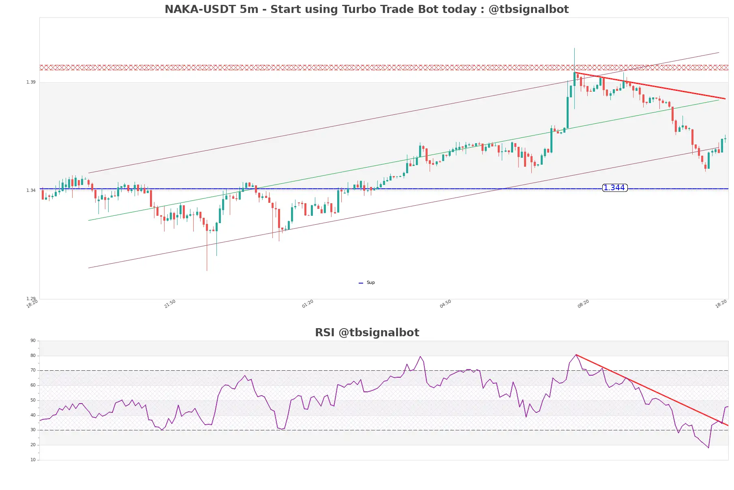Screen dimensions: 734x490
Task: Click the RSI @tbsignalbot subtitle
Action: point(367,333)
